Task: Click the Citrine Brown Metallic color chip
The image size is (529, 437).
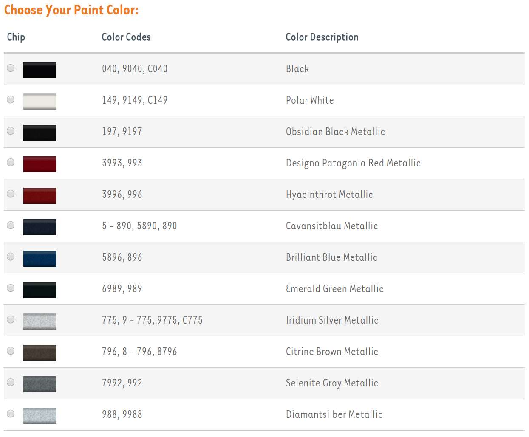Action: [40, 353]
